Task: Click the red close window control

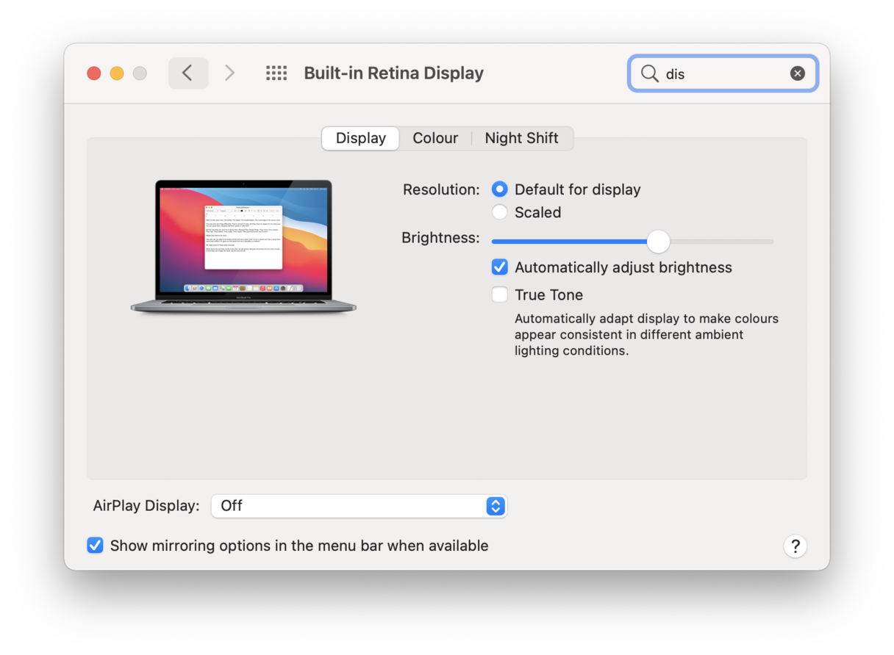Action: click(x=94, y=73)
